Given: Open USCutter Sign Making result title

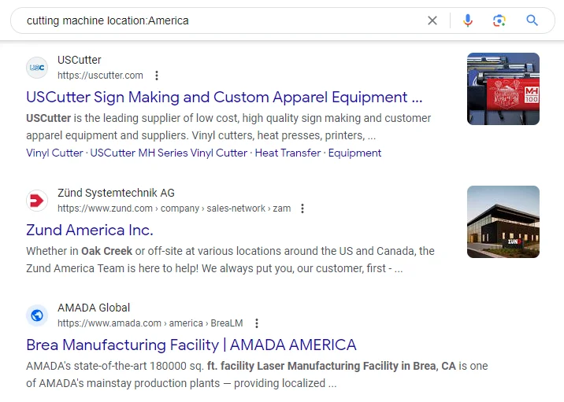Looking at the screenshot, I should pyautogui.click(x=224, y=98).
